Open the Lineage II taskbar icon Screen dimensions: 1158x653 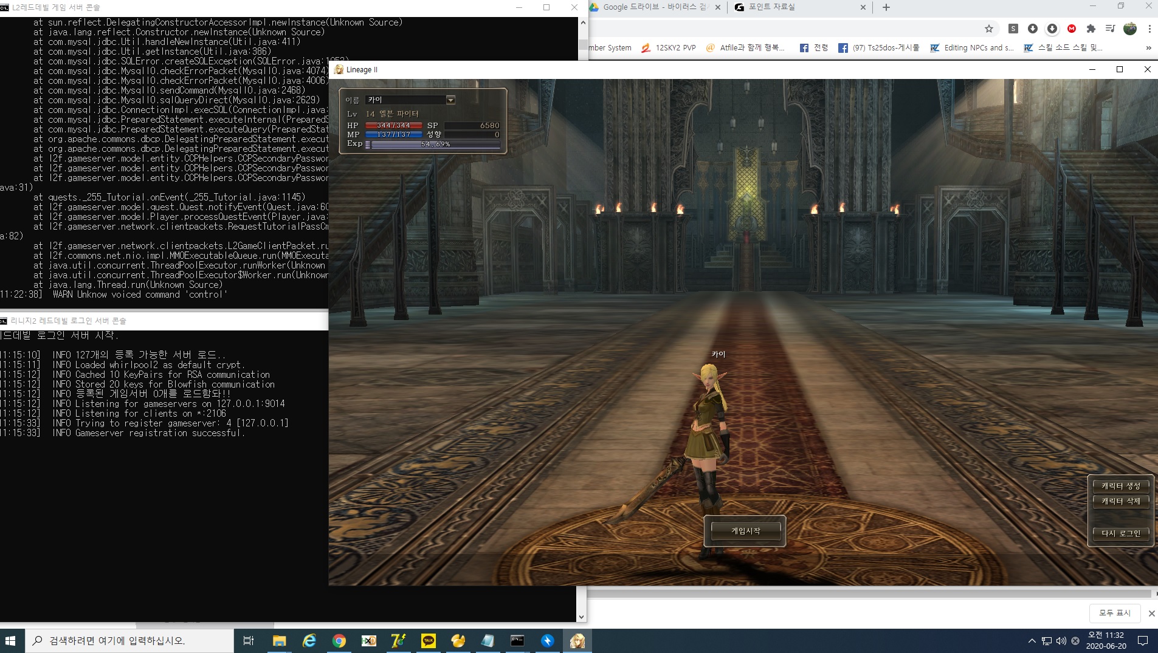577,640
